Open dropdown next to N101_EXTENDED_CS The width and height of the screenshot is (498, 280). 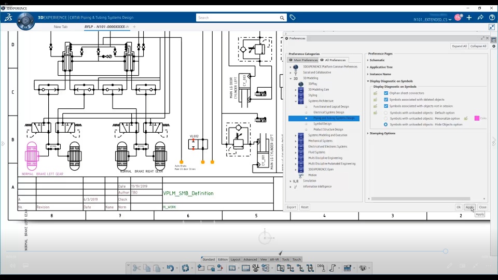click(450, 20)
